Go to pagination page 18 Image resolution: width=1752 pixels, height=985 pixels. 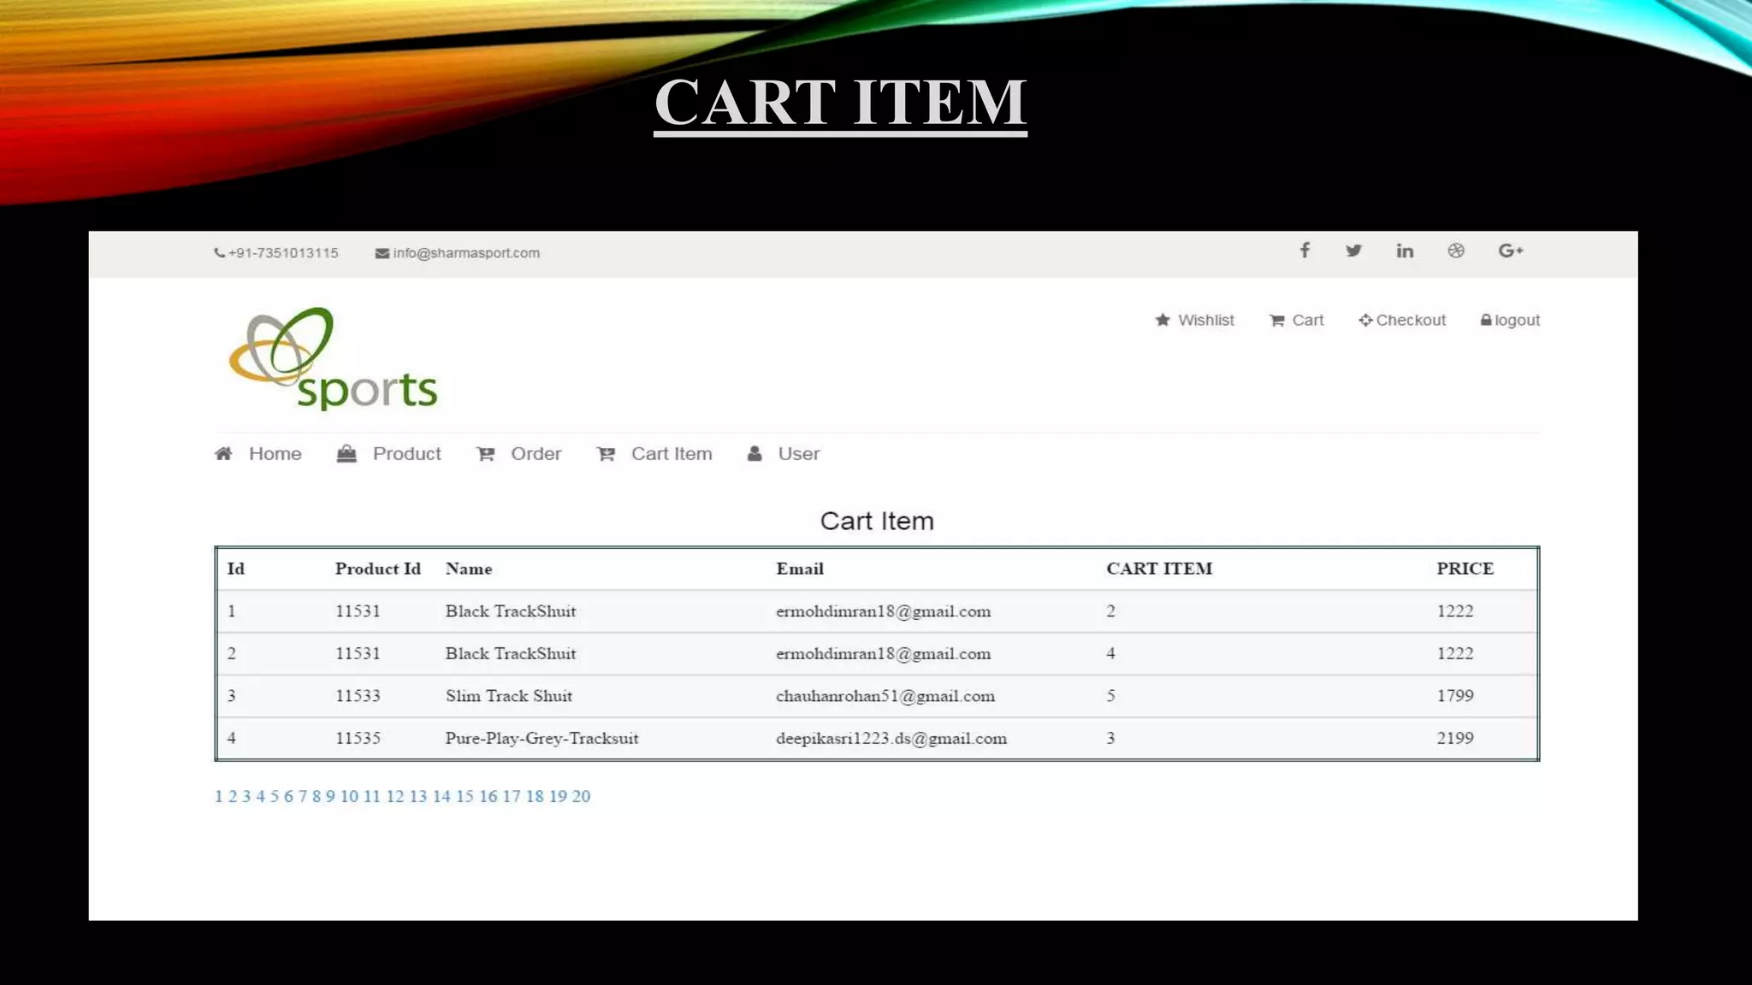[x=535, y=796]
